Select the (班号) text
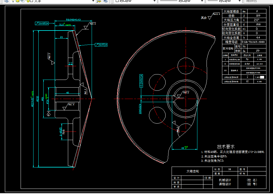Screen dimensions: 273x194 pyautogui.click(x=252, y=184)
